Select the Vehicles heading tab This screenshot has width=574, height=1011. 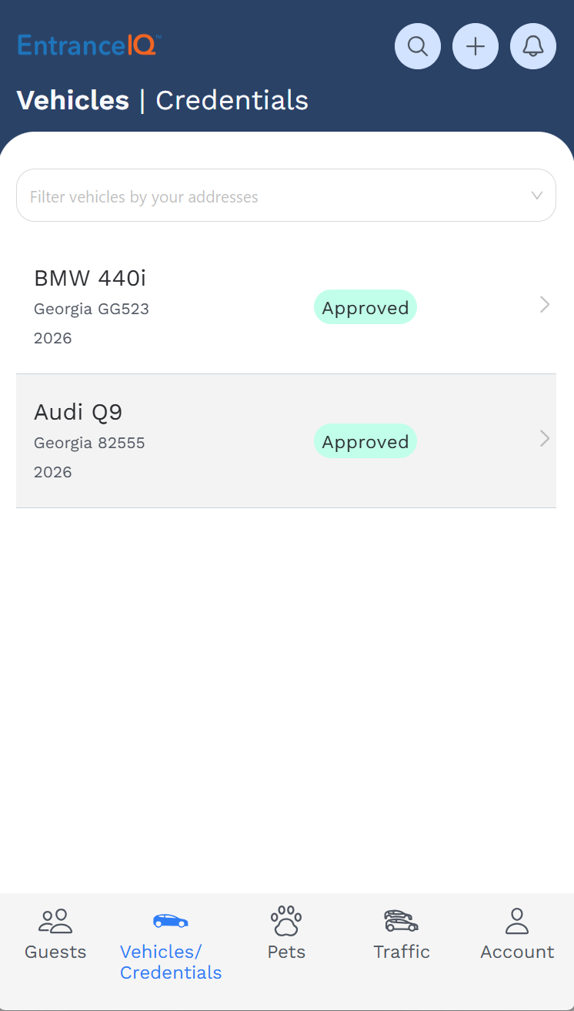click(73, 101)
